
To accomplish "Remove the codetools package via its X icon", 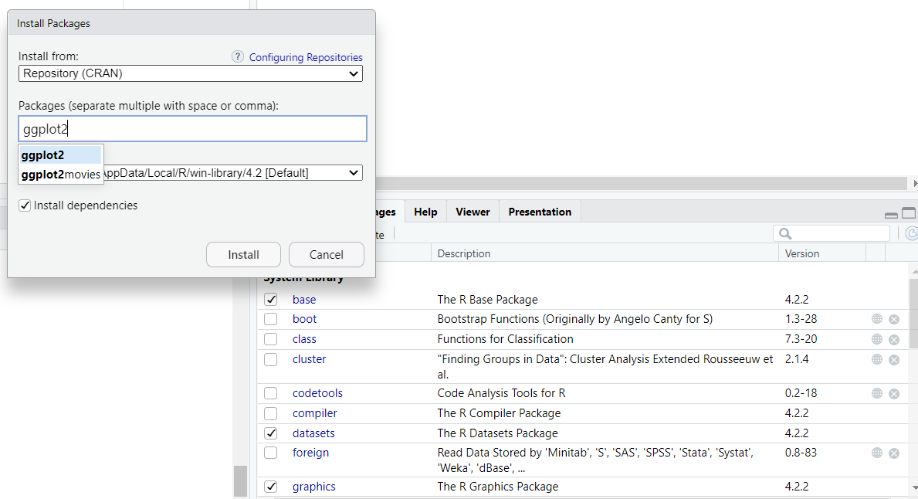I will tap(894, 394).
